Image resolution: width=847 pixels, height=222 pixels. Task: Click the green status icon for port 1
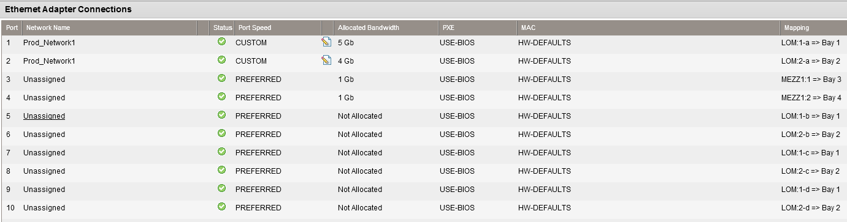click(x=221, y=42)
